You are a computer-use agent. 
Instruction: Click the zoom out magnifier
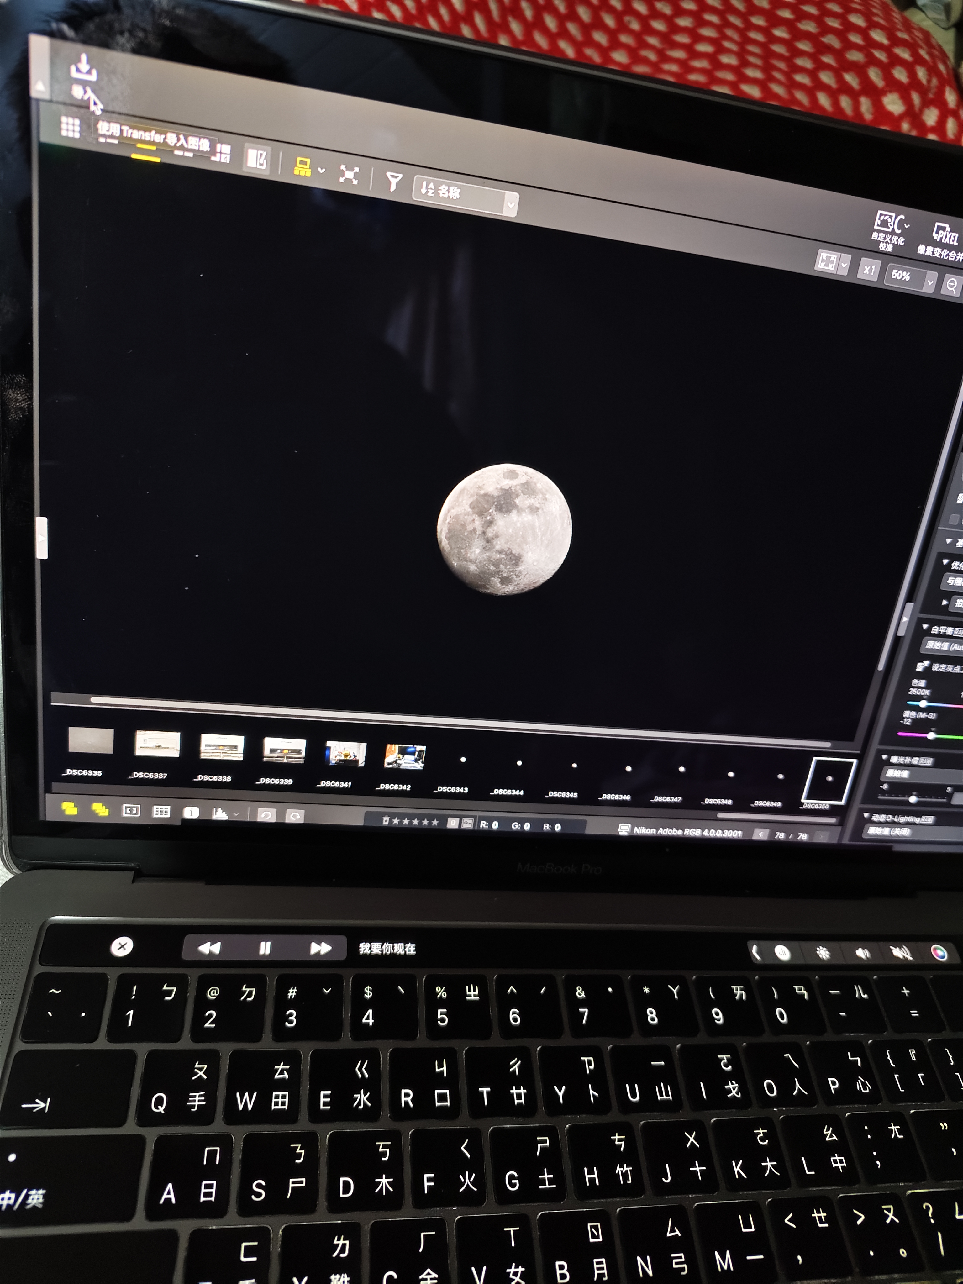[951, 285]
